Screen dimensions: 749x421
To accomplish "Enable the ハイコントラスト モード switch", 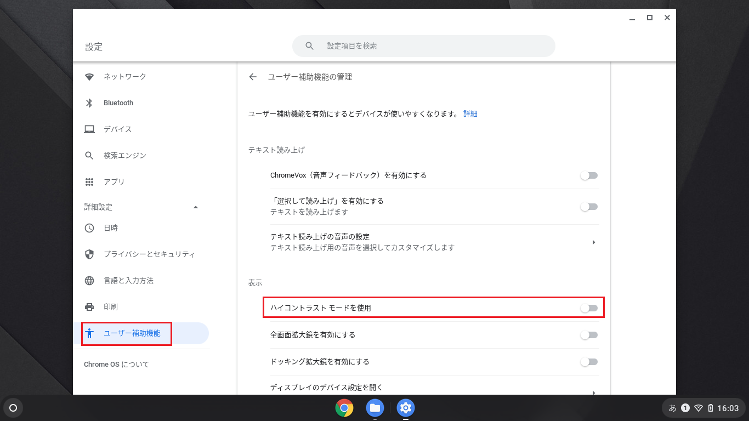I will click(589, 308).
